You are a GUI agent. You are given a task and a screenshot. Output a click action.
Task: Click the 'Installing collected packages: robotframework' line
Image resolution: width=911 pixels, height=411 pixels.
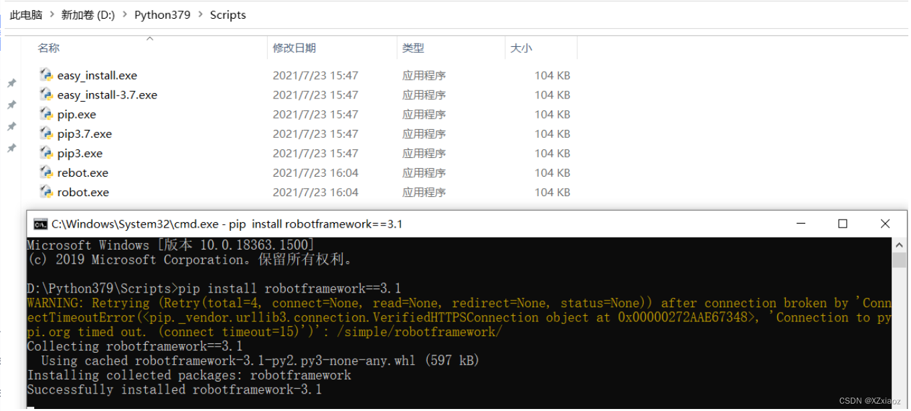(x=189, y=375)
